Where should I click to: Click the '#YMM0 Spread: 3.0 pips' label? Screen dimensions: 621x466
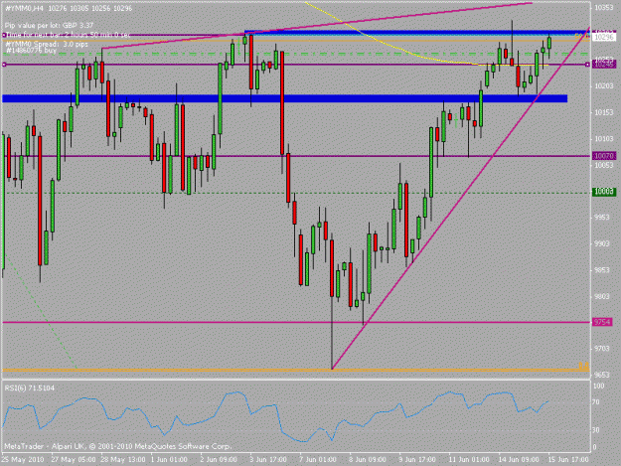47,44
